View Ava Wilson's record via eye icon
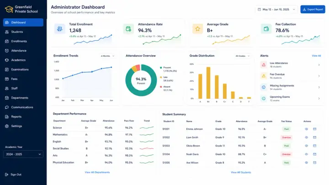This screenshot has height=185, width=329. point(306,163)
